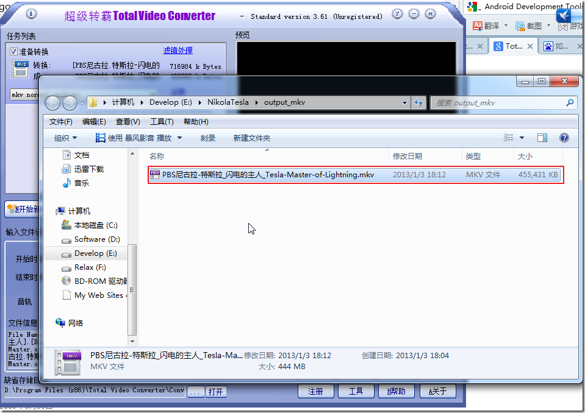Open the view options dropdown arrow

522,138
